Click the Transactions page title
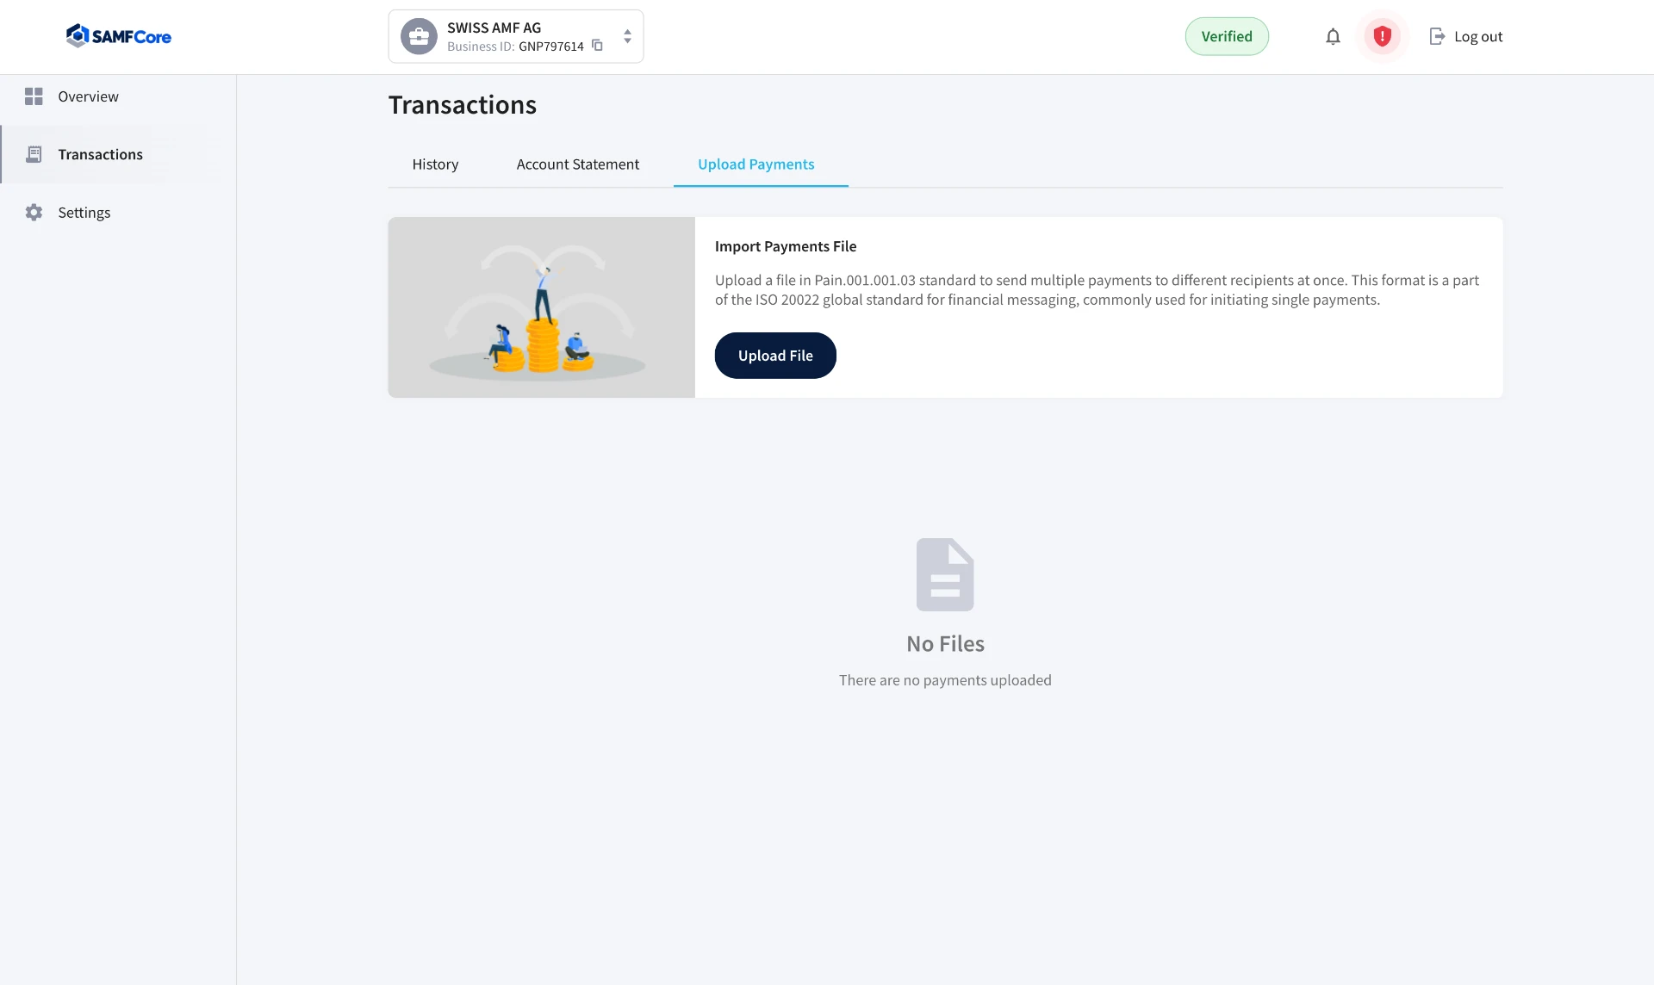The image size is (1654, 985). [x=463, y=104]
